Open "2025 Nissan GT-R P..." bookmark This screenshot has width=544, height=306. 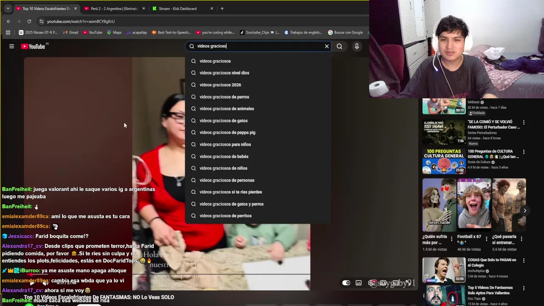[x=38, y=32]
